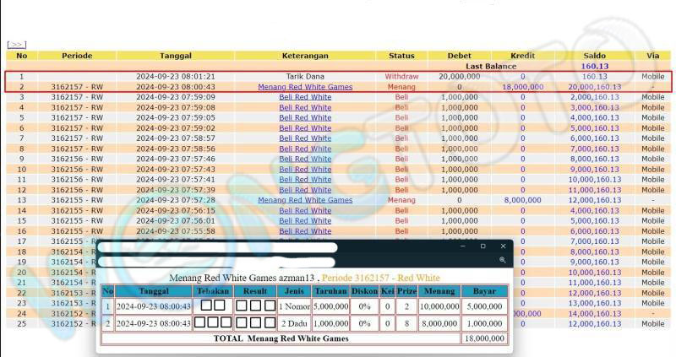676x357 pixels.
Task: Click the popup window's address bar
Action: 220,261
